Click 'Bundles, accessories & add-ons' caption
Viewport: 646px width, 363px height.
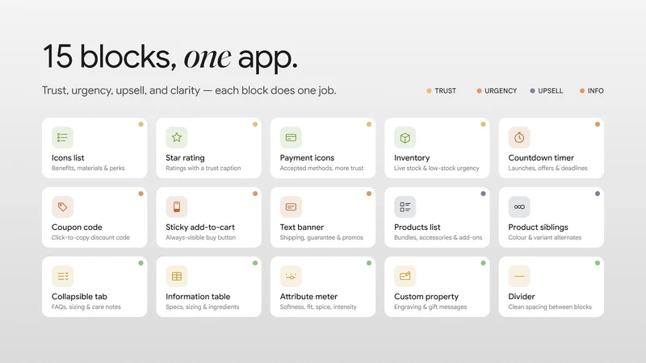(x=438, y=237)
